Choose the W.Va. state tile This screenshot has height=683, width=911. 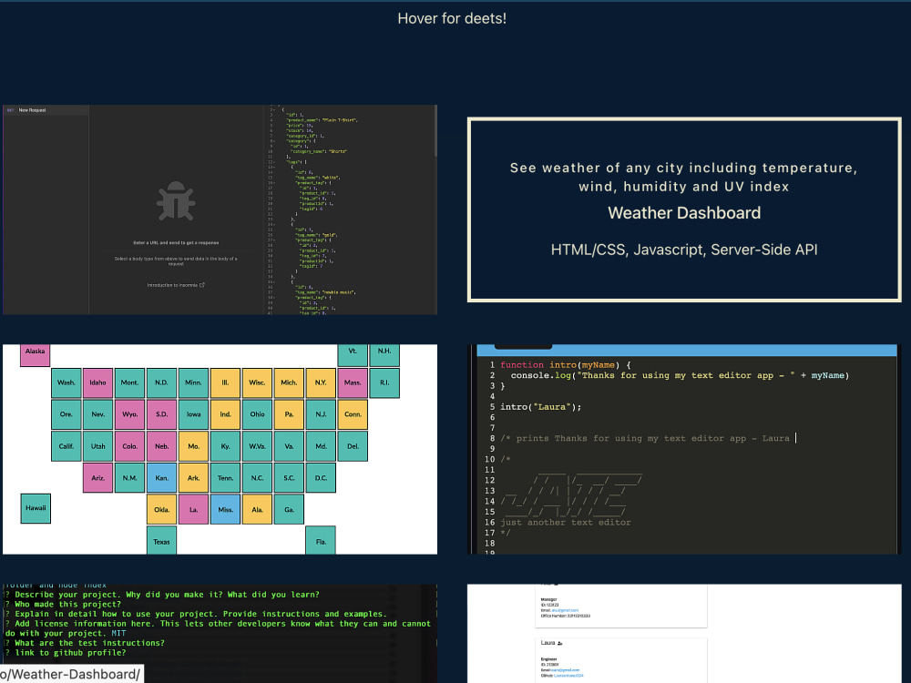[x=258, y=446]
